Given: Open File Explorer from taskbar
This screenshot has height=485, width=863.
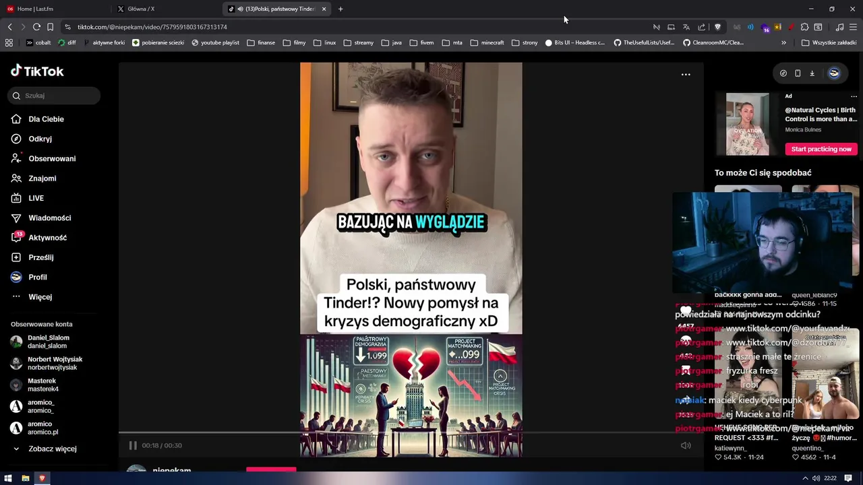Looking at the screenshot, I should tap(26, 478).
